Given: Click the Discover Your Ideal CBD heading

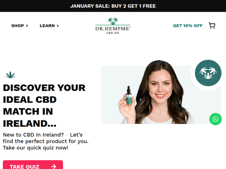Looking at the screenshot, I should pyautogui.click(x=44, y=106).
